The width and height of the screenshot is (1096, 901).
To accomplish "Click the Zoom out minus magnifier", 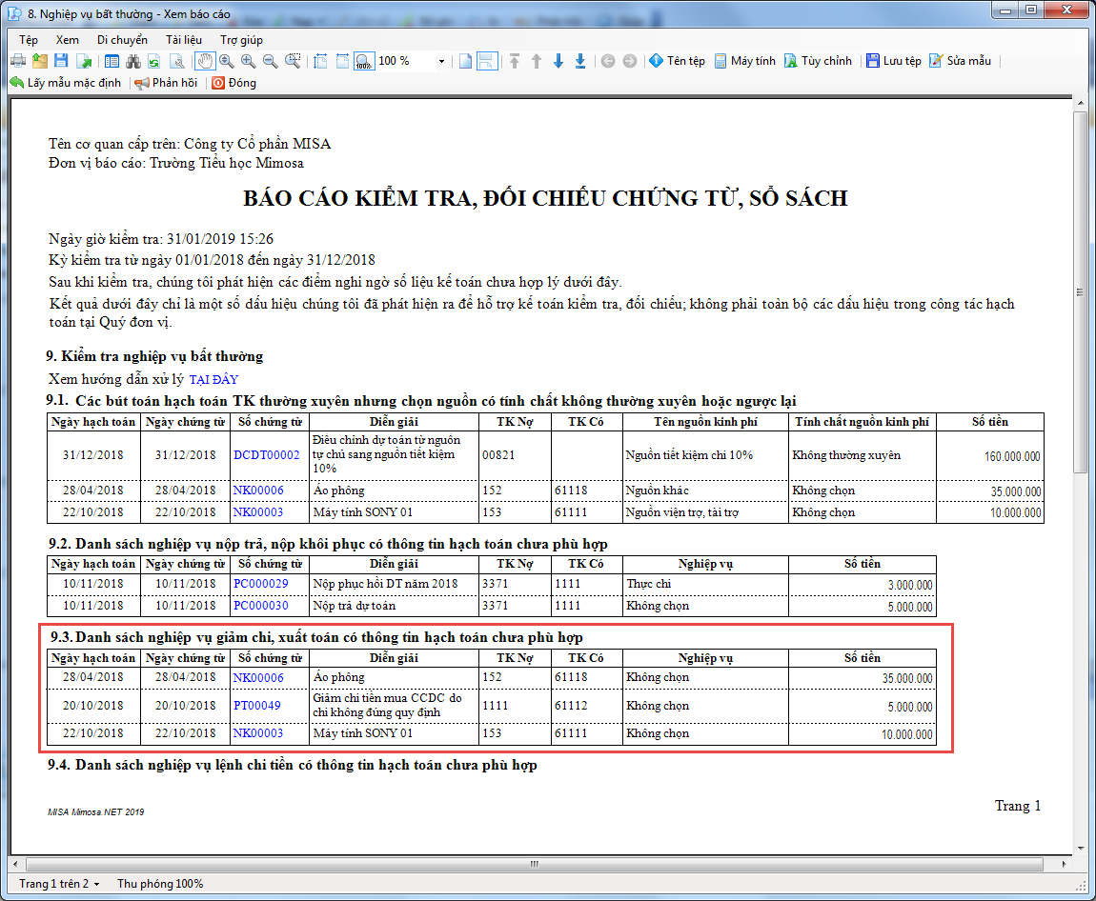I will 270,62.
